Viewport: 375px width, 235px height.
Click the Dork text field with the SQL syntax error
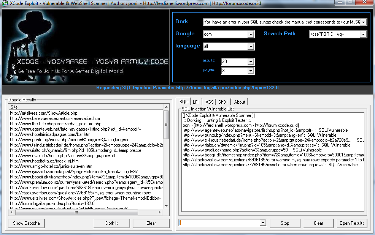[x=281, y=22]
